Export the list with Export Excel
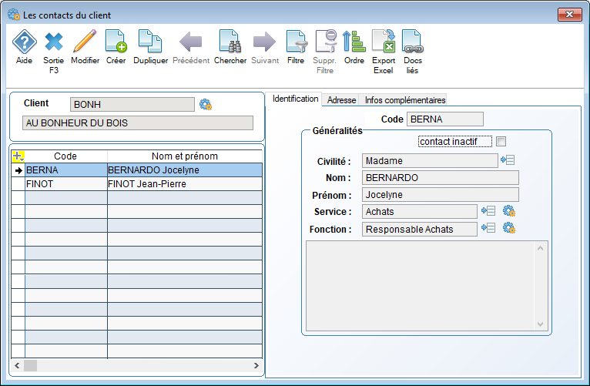 coord(384,41)
